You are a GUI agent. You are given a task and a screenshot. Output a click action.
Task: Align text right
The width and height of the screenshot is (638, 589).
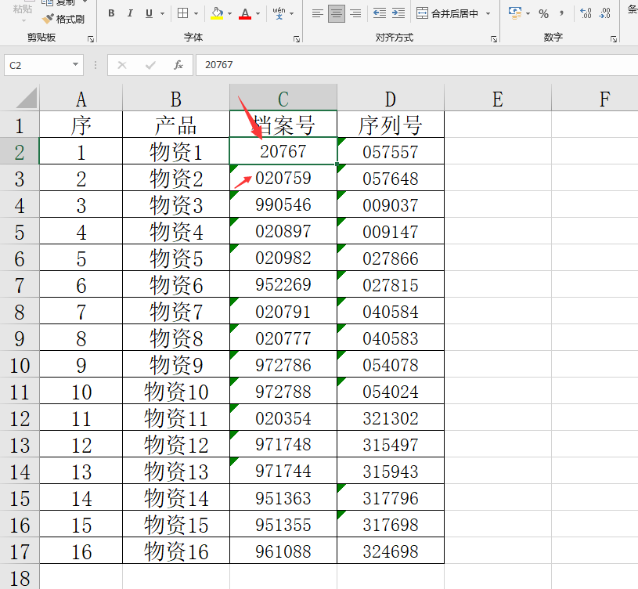pyautogui.click(x=355, y=13)
